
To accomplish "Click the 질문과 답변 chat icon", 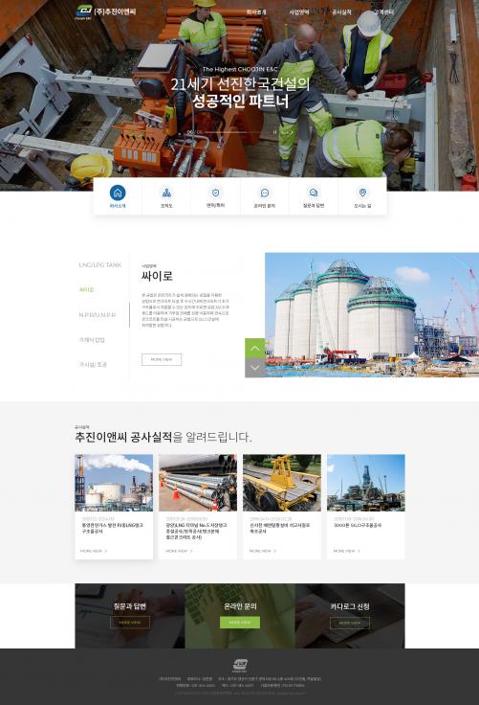I will (x=314, y=193).
